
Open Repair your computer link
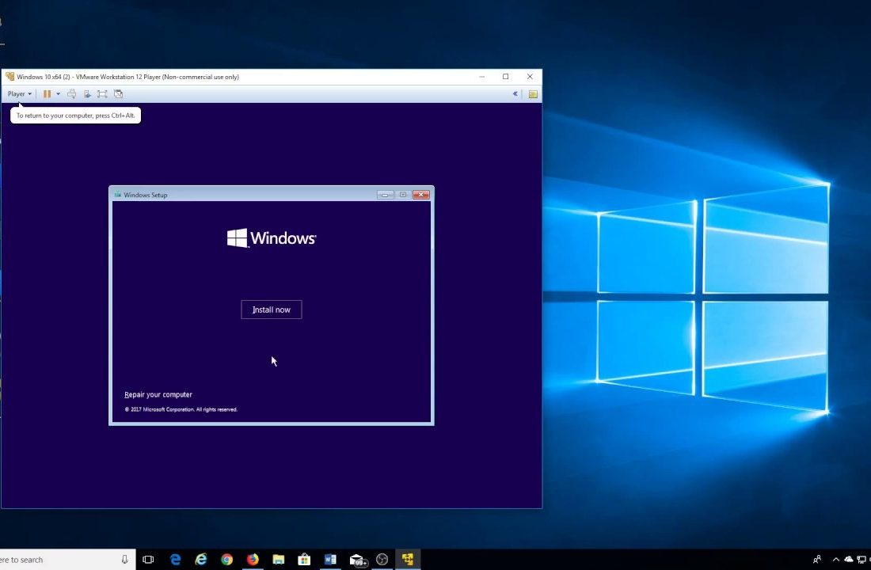[158, 394]
